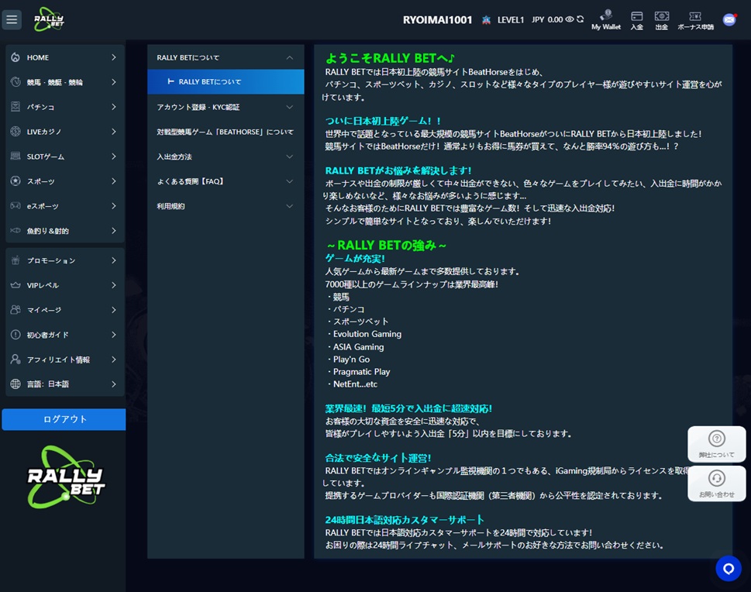Click the VIPレベル crown icon
Screen dimensions: 751x592
(x=16, y=285)
